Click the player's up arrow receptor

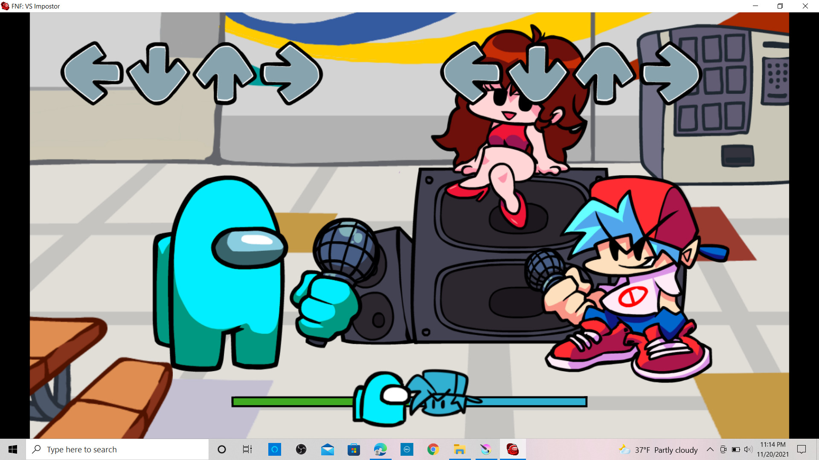pos(605,73)
